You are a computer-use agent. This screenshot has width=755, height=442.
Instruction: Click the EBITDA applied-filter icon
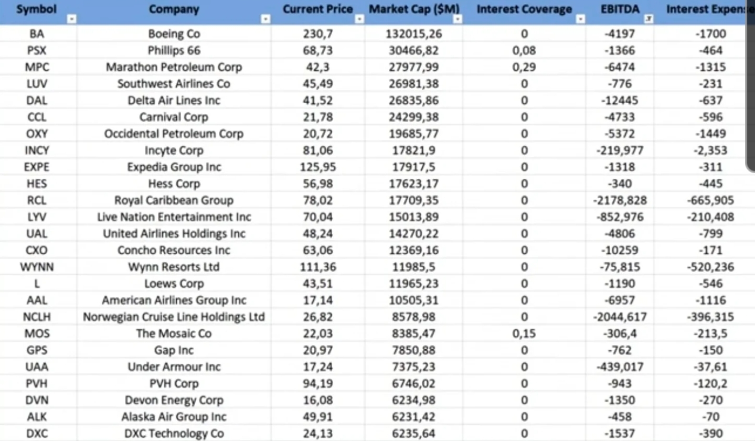click(648, 19)
